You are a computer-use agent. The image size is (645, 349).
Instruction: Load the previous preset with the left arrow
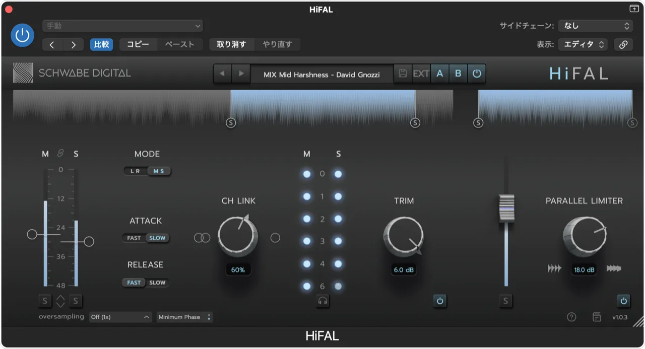point(222,74)
